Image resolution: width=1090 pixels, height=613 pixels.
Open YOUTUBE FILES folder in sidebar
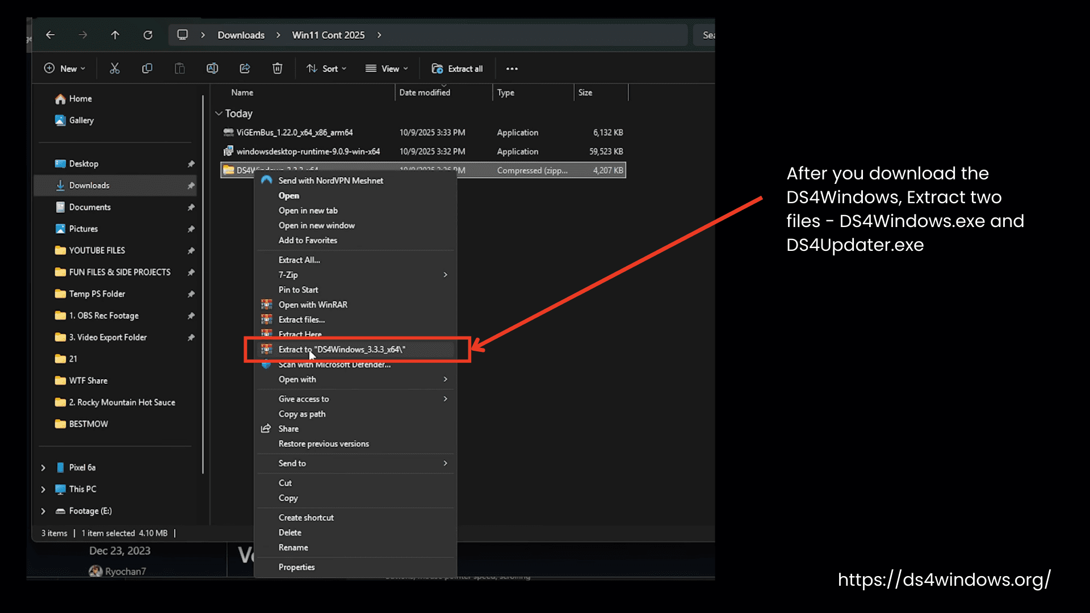[90, 250]
